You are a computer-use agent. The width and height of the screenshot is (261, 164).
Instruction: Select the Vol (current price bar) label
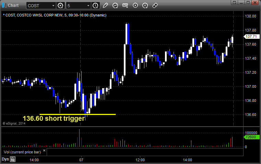point(22,152)
